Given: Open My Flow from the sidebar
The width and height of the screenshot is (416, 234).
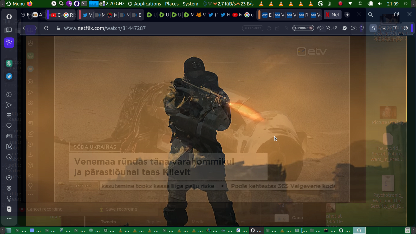Looking at the screenshot, I should (x=9, y=105).
